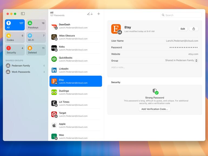The height and width of the screenshot is (156, 208).
Task: Click the Pedersen Family group icon
Action: [8, 66]
